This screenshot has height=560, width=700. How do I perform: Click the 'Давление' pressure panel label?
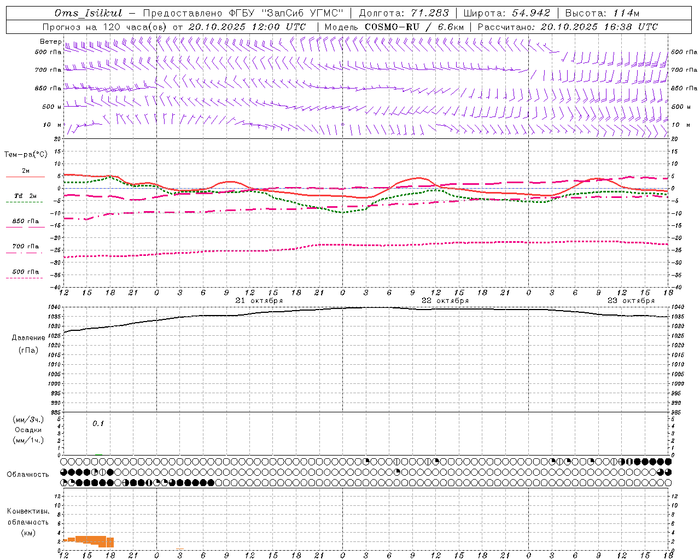pyautogui.click(x=28, y=338)
